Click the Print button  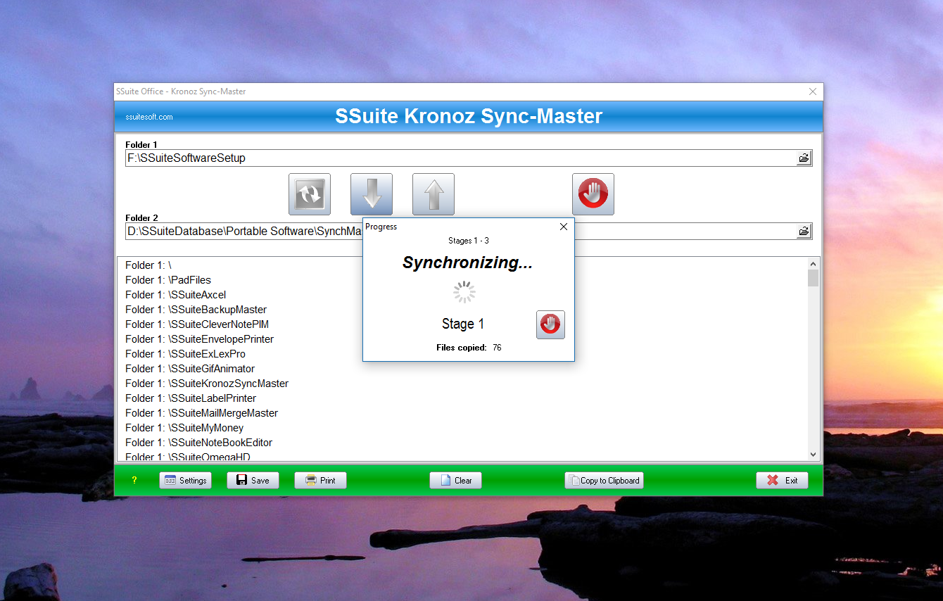pyautogui.click(x=320, y=481)
